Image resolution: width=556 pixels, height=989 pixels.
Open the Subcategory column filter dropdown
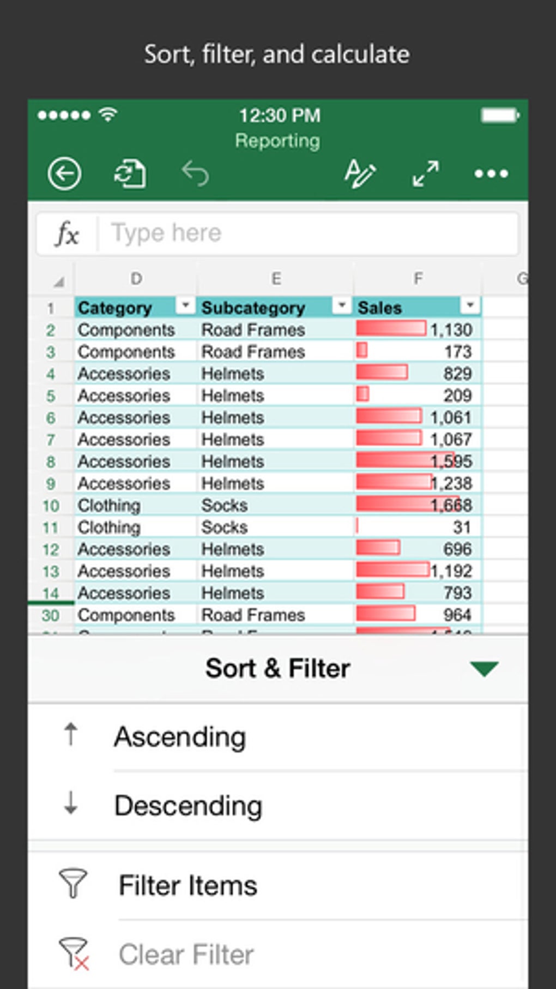tap(342, 305)
